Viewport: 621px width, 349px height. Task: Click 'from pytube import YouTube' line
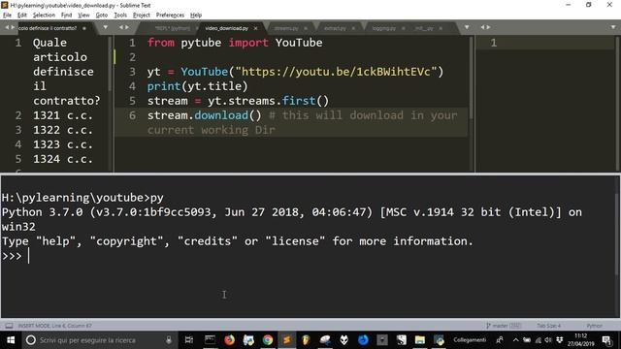click(235, 43)
